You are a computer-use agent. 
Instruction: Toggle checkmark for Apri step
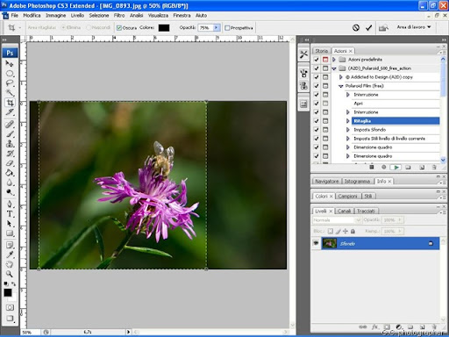point(317,104)
